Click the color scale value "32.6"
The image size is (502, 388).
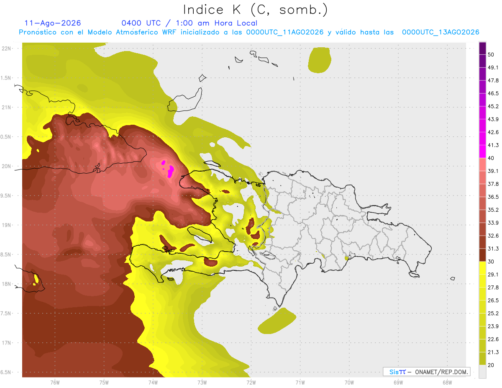point(493,236)
